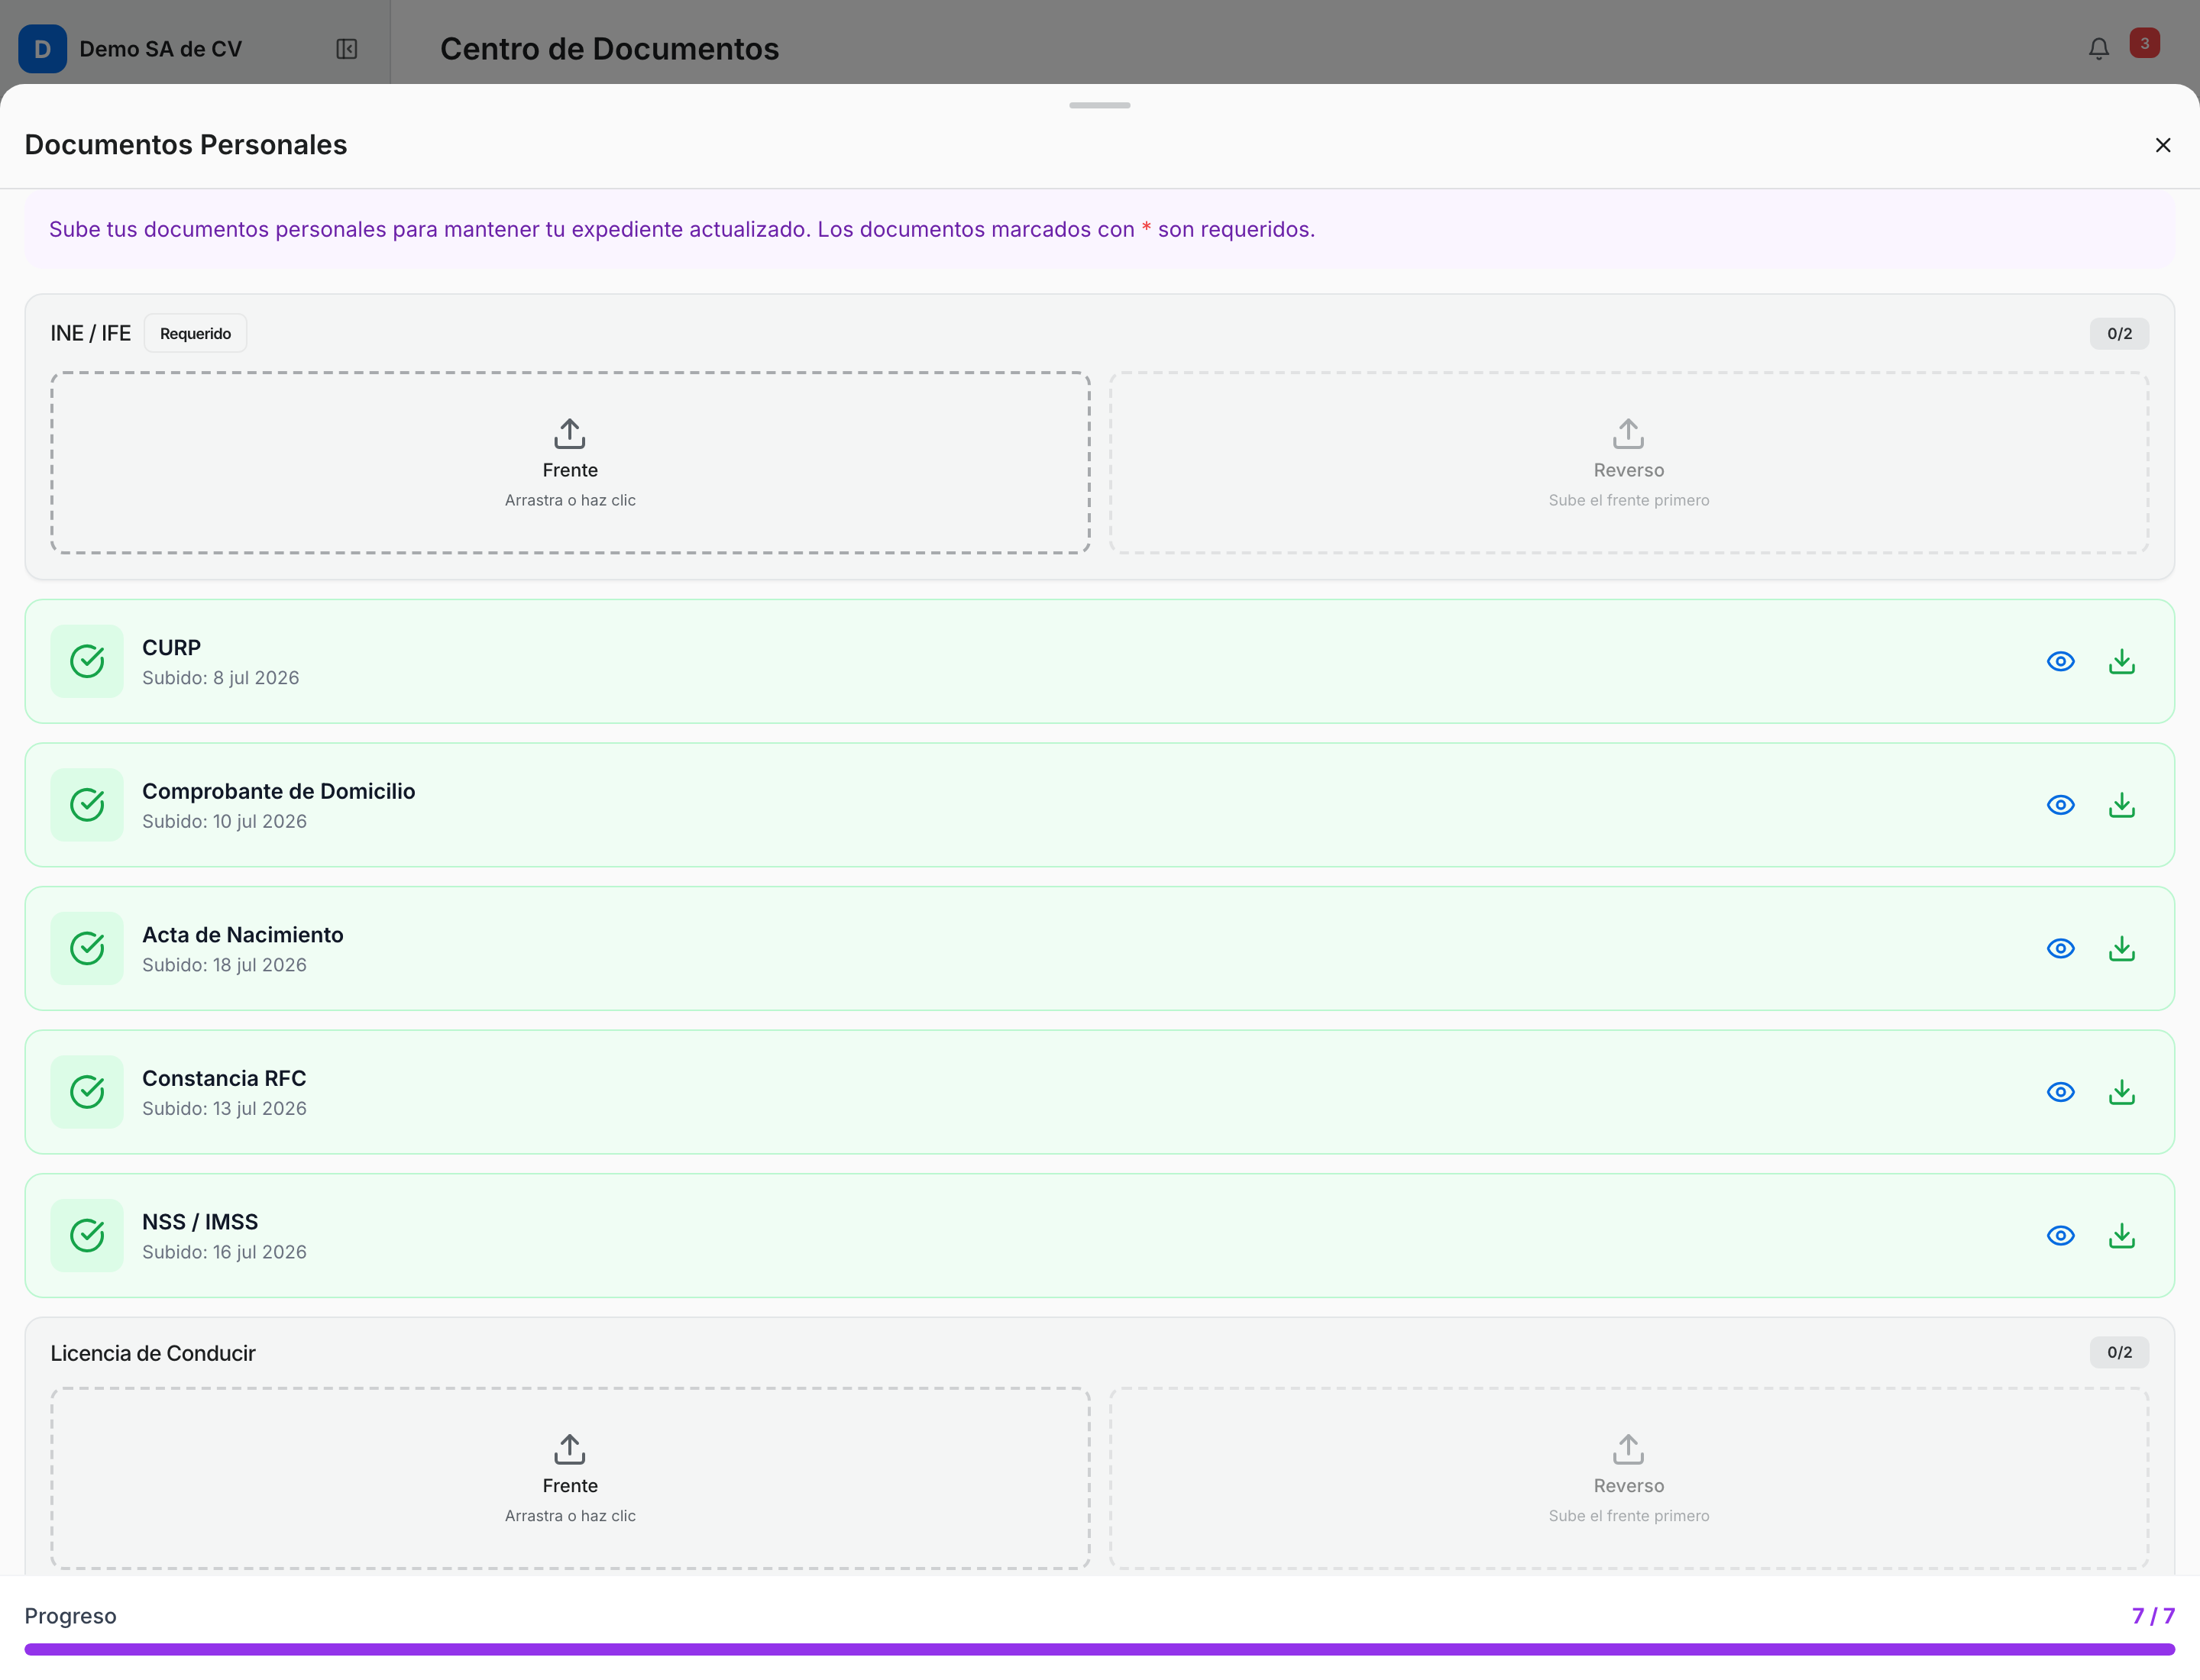
Task: Click the purple Progreso progress bar
Action: [1099, 1649]
